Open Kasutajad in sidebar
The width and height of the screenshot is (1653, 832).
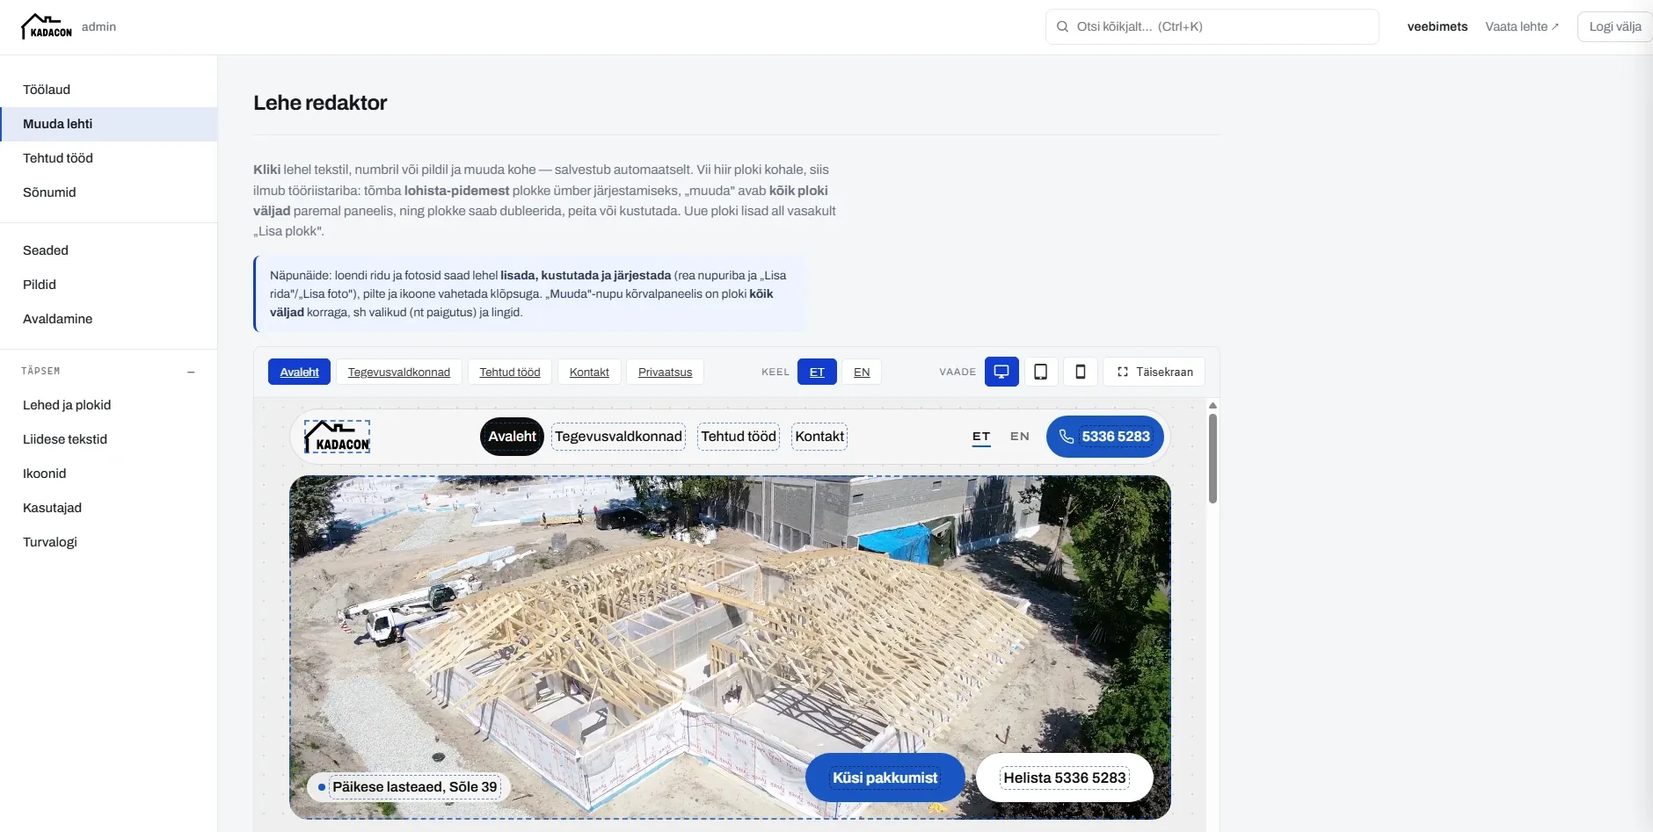click(109, 508)
